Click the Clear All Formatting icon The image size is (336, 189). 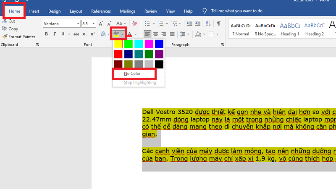[x=134, y=24]
